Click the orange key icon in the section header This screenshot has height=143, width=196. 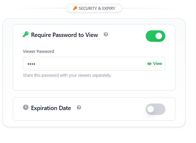pyautogui.click(x=75, y=8)
